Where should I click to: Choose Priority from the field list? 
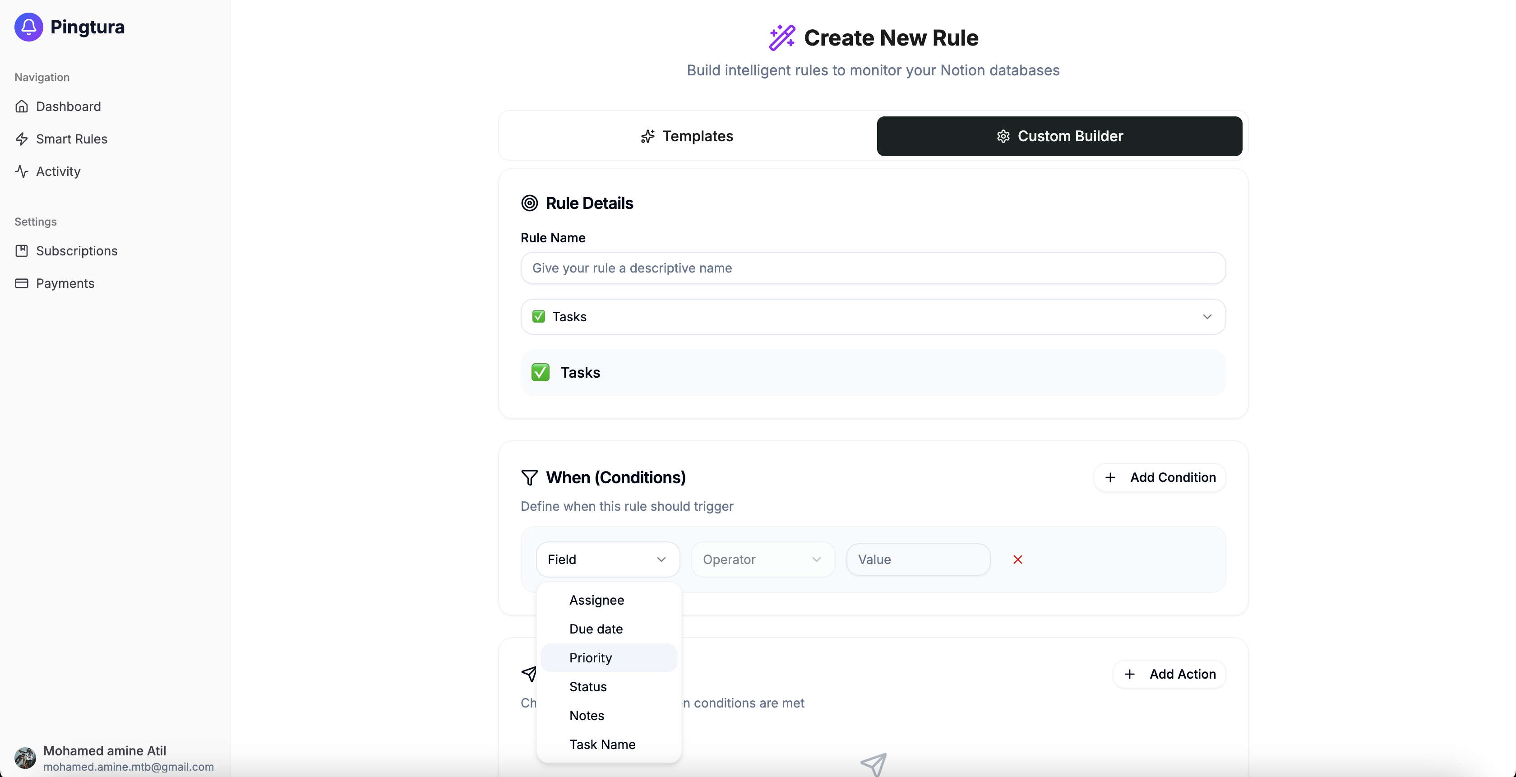click(590, 657)
